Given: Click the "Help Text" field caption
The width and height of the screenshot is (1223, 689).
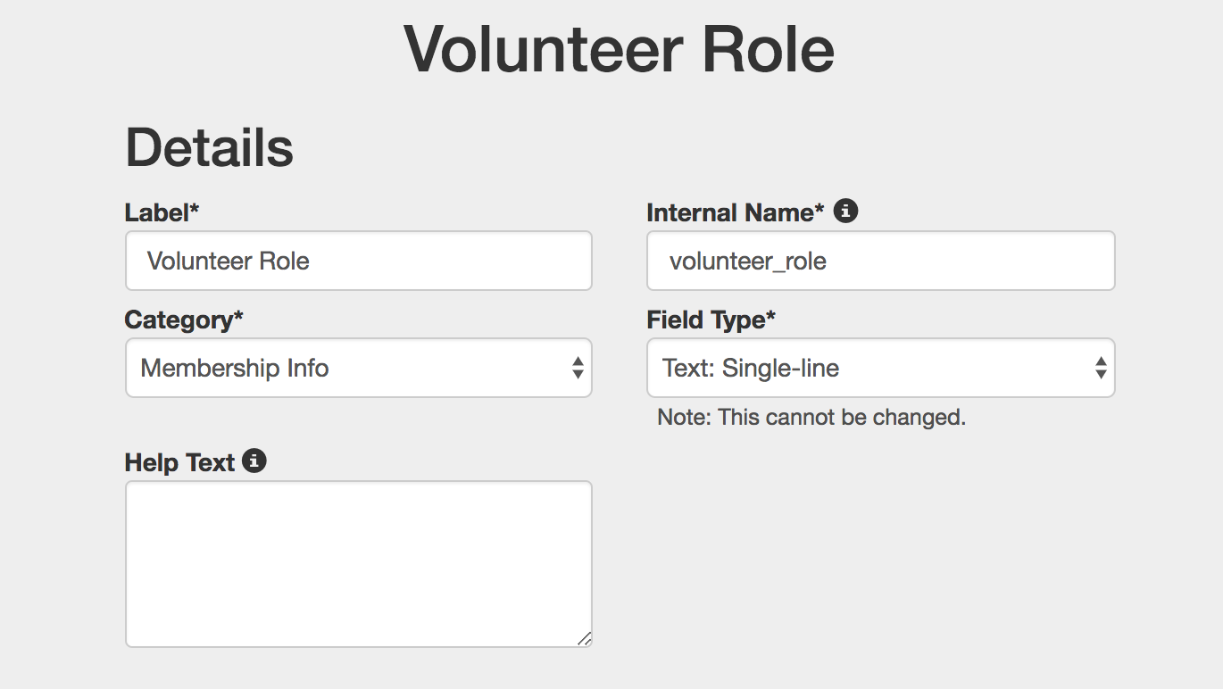Looking at the screenshot, I should pos(179,463).
